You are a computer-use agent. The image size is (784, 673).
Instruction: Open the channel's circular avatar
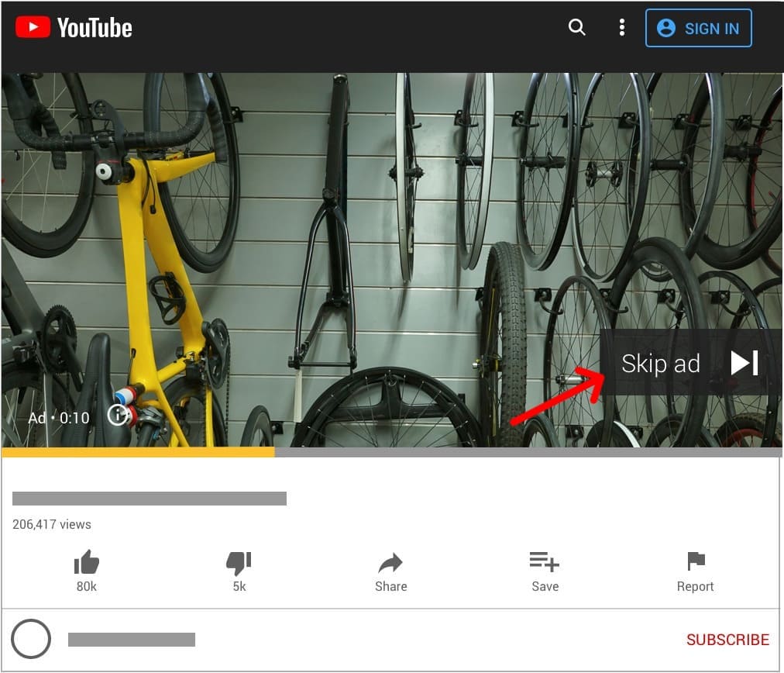coord(32,640)
